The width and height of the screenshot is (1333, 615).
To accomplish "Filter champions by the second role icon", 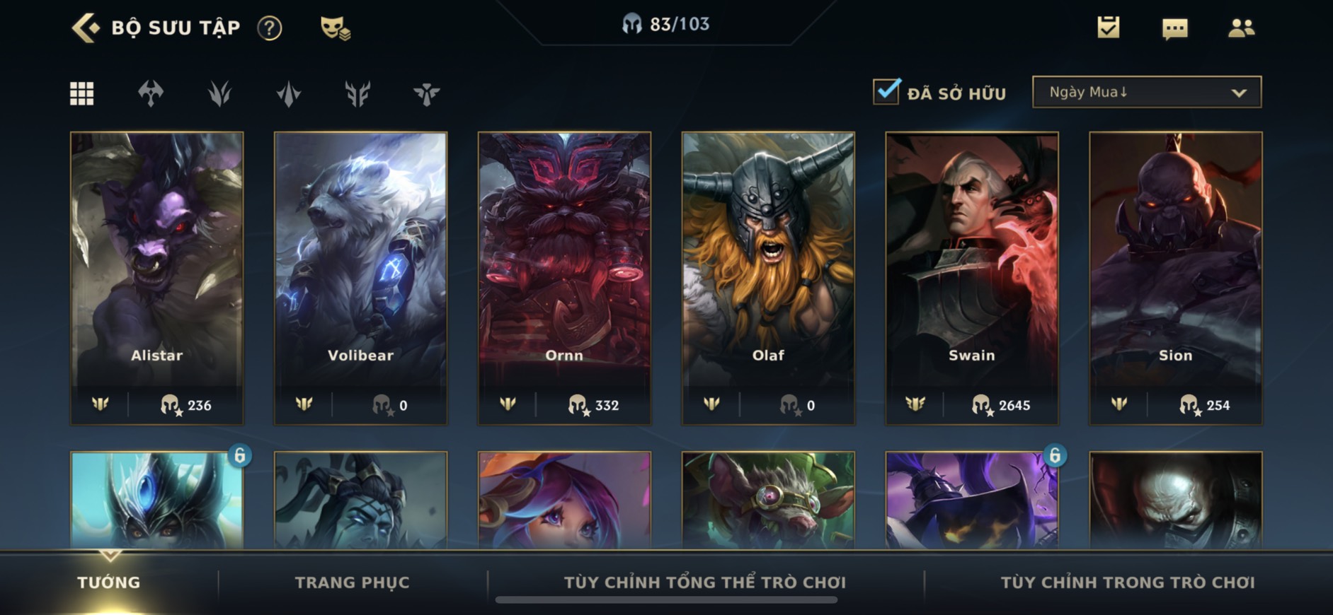I will pyautogui.click(x=151, y=93).
